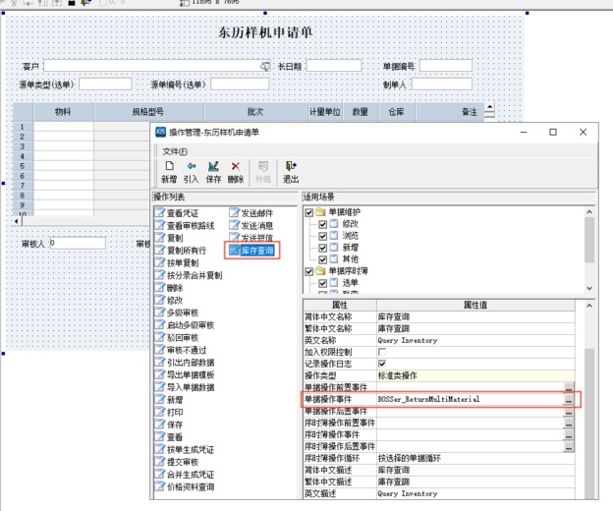
Task: Click the 保存 (Save) toolbar icon
Action: [x=213, y=171]
